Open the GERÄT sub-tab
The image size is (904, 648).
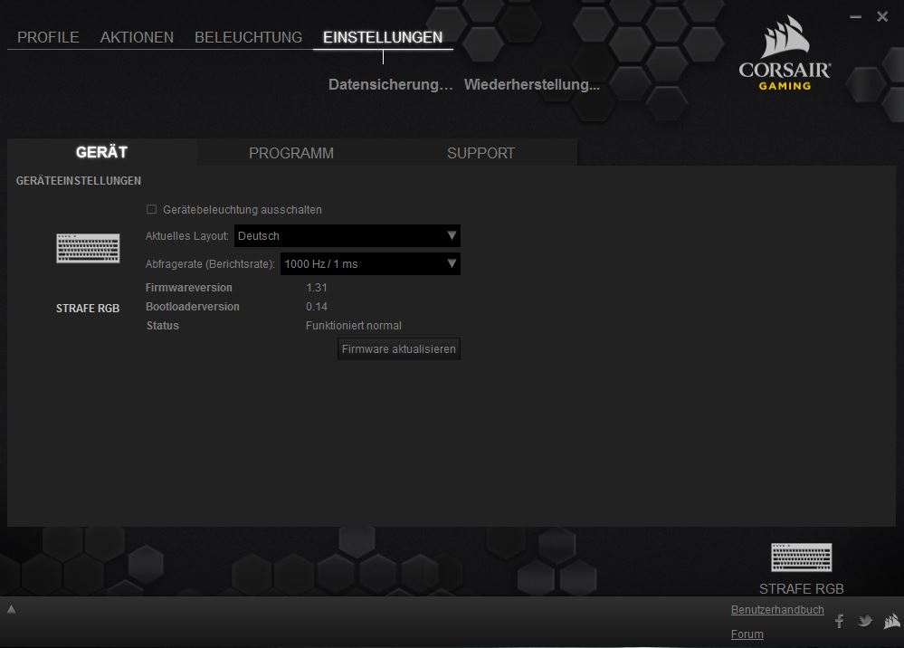pyautogui.click(x=101, y=152)
